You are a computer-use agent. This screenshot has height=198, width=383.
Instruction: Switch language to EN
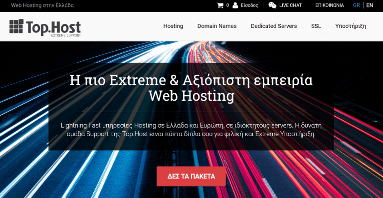pos(370,5)
